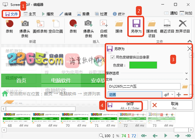Click frame list scroll left arrow
195x139 pixels.
(4, 130)
